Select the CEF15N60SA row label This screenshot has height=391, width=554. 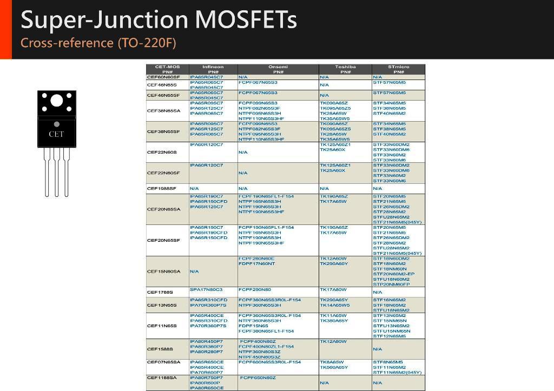pyautogui.click(x=163, y=271)
